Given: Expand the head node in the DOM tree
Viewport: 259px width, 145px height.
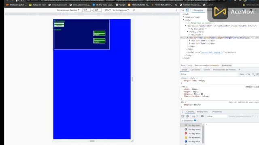Looking at the screenshot, I should coord(183,17).
